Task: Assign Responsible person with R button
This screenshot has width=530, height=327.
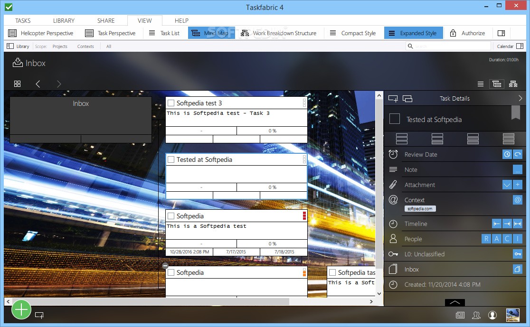Action: click(x=486, y=239)
